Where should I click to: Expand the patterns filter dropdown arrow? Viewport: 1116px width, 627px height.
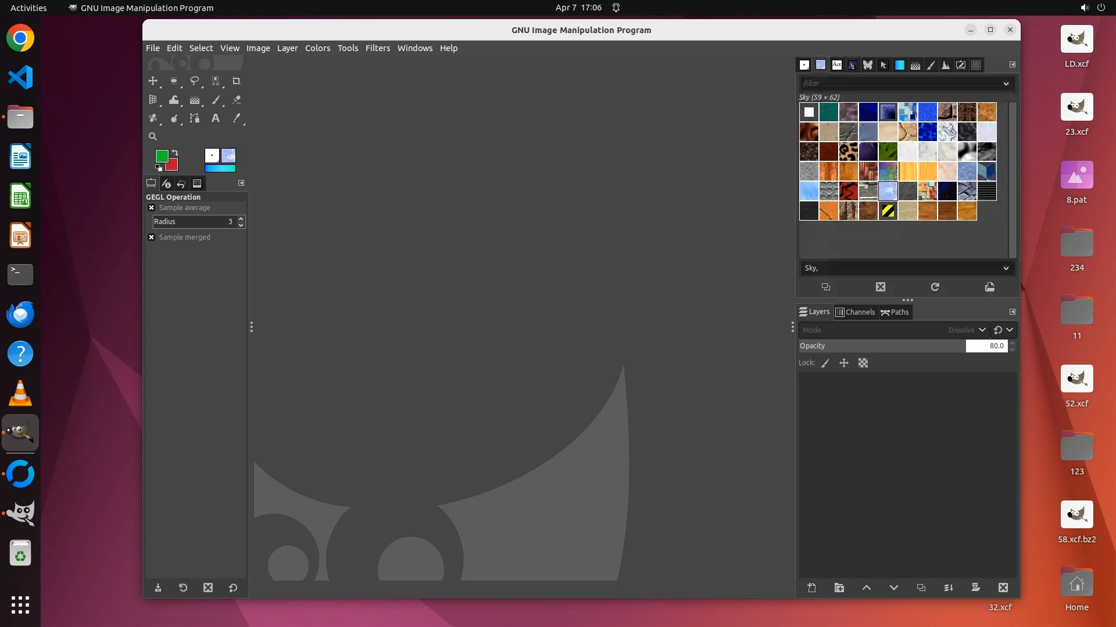pos(1006,84)
